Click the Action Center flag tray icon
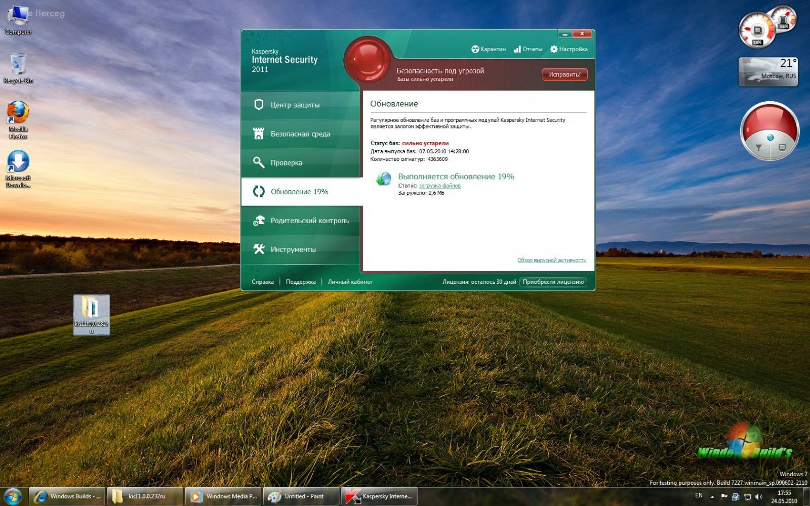Image resolution: width=810 pixels, height=506 pixels. pos(724,497)
